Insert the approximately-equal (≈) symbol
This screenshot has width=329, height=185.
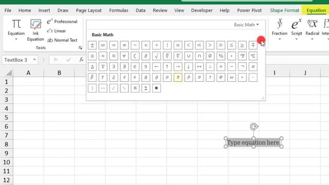tap(103, 56)
